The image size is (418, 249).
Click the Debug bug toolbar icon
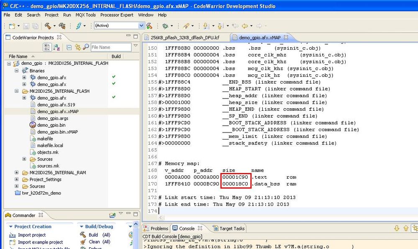[165, 26]
